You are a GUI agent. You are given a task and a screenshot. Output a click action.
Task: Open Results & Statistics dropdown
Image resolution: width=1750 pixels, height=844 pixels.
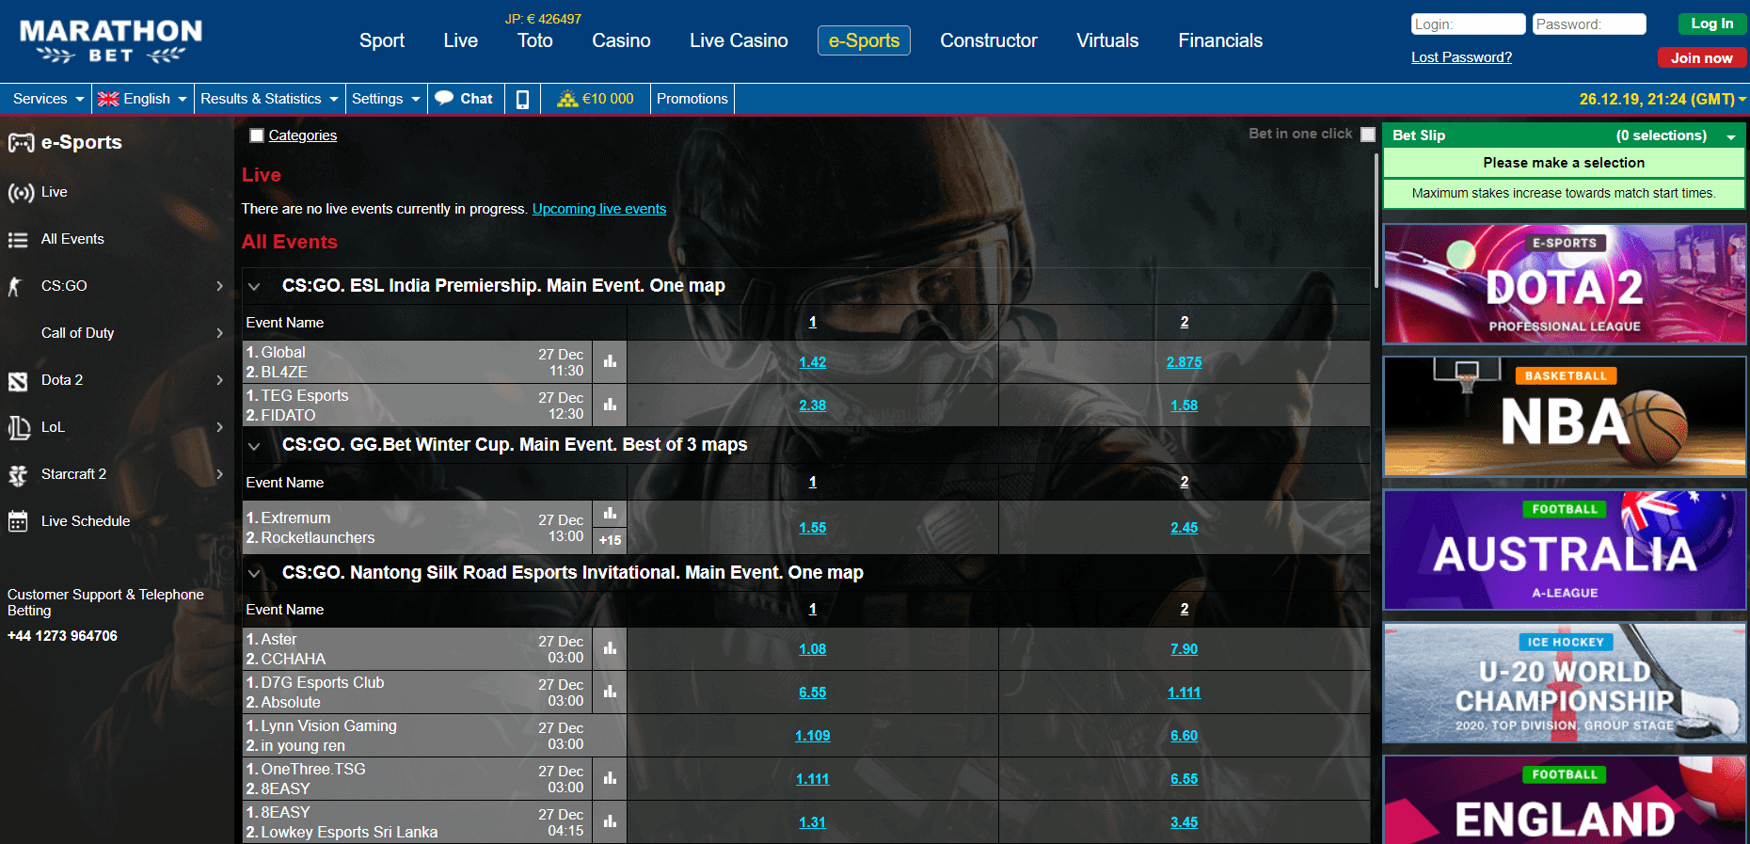tap(269, 99)
